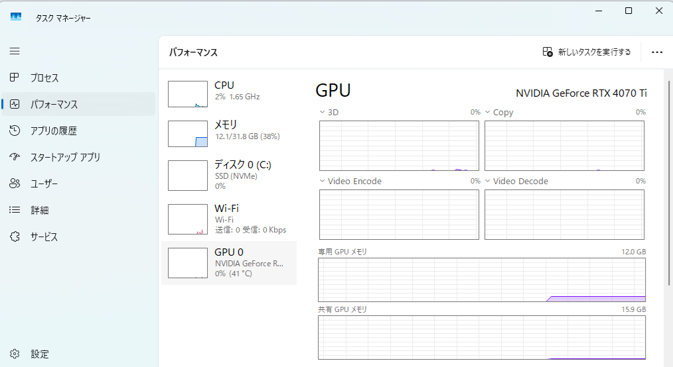
Task: Click the Video Encode usage graph
Action: click(399, 215)
